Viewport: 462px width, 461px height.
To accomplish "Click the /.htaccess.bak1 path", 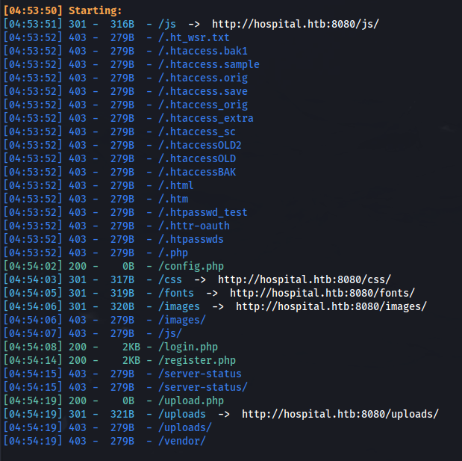I will click(x=203, y=51).
